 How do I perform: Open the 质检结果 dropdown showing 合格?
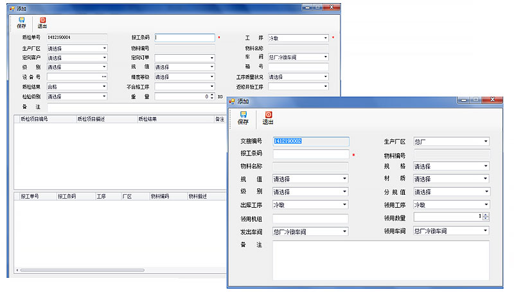point(104,86)
